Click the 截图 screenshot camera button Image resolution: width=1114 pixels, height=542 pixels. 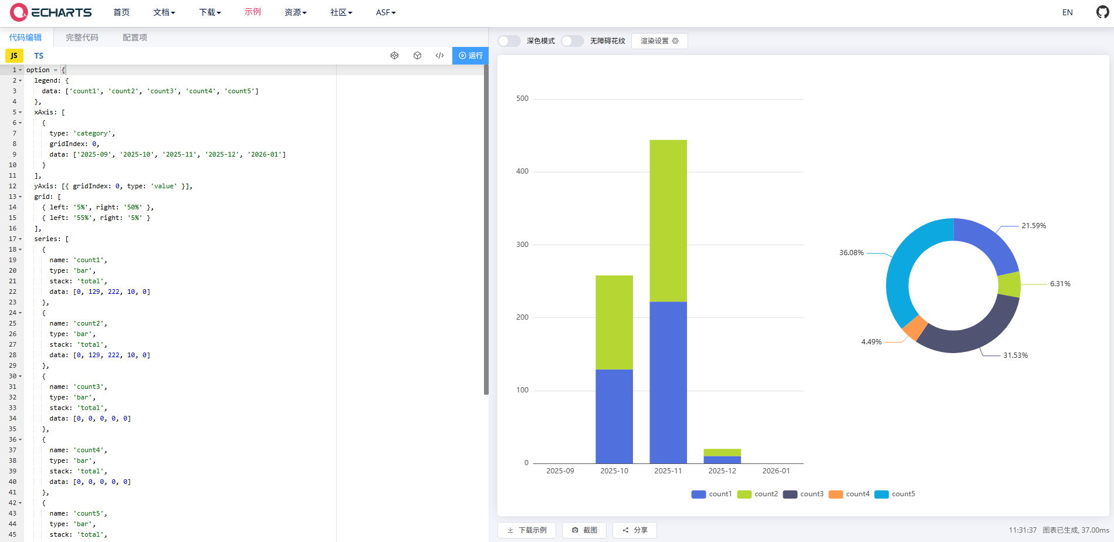584,530
